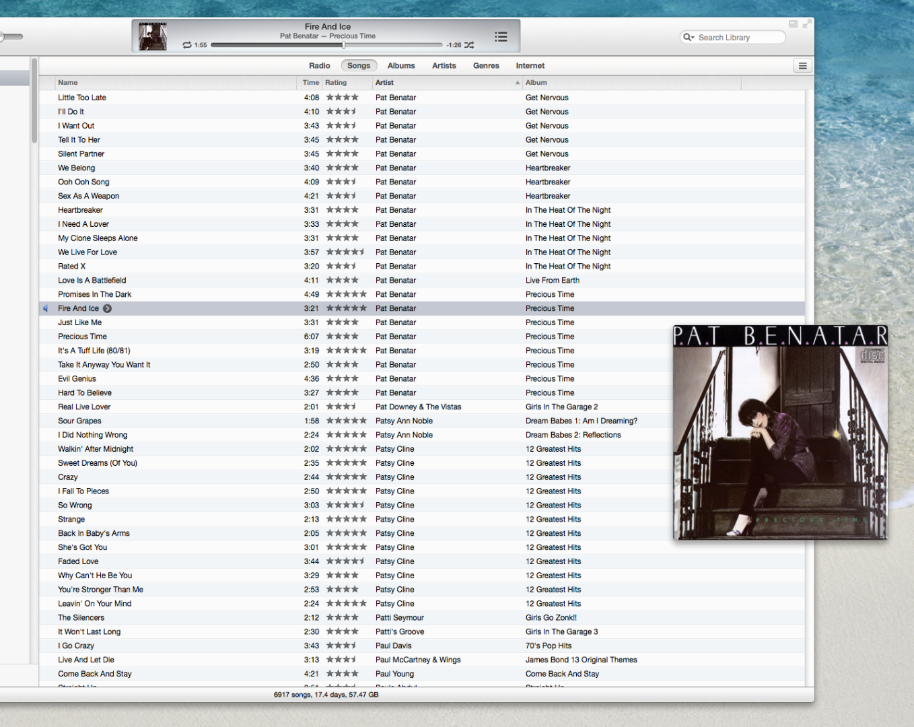
Task: Click the playback progress bar
Action: tap(326, 45)
